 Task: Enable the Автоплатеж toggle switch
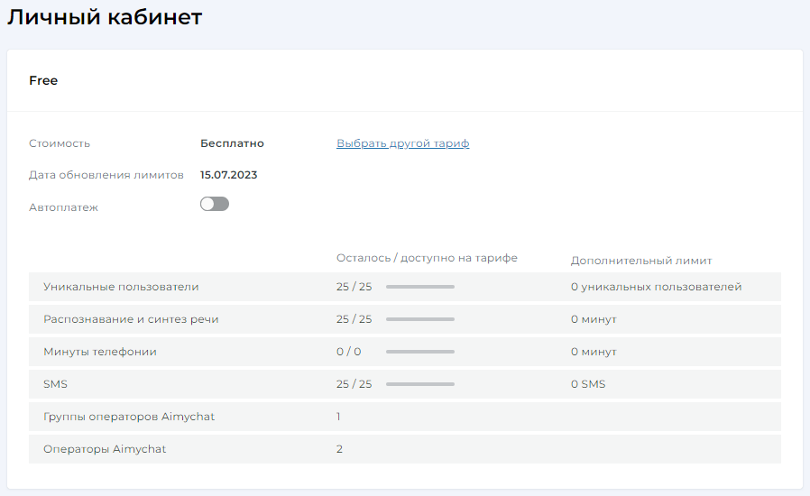tap(215, 204)
